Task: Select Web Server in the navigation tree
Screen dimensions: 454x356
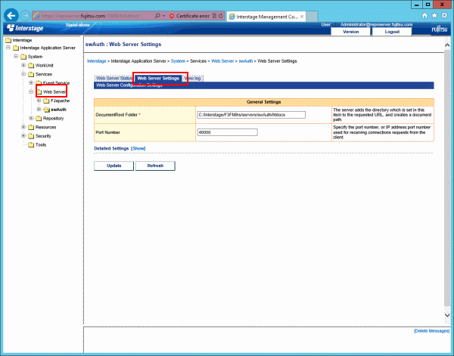Action: [x=54, y=92]
